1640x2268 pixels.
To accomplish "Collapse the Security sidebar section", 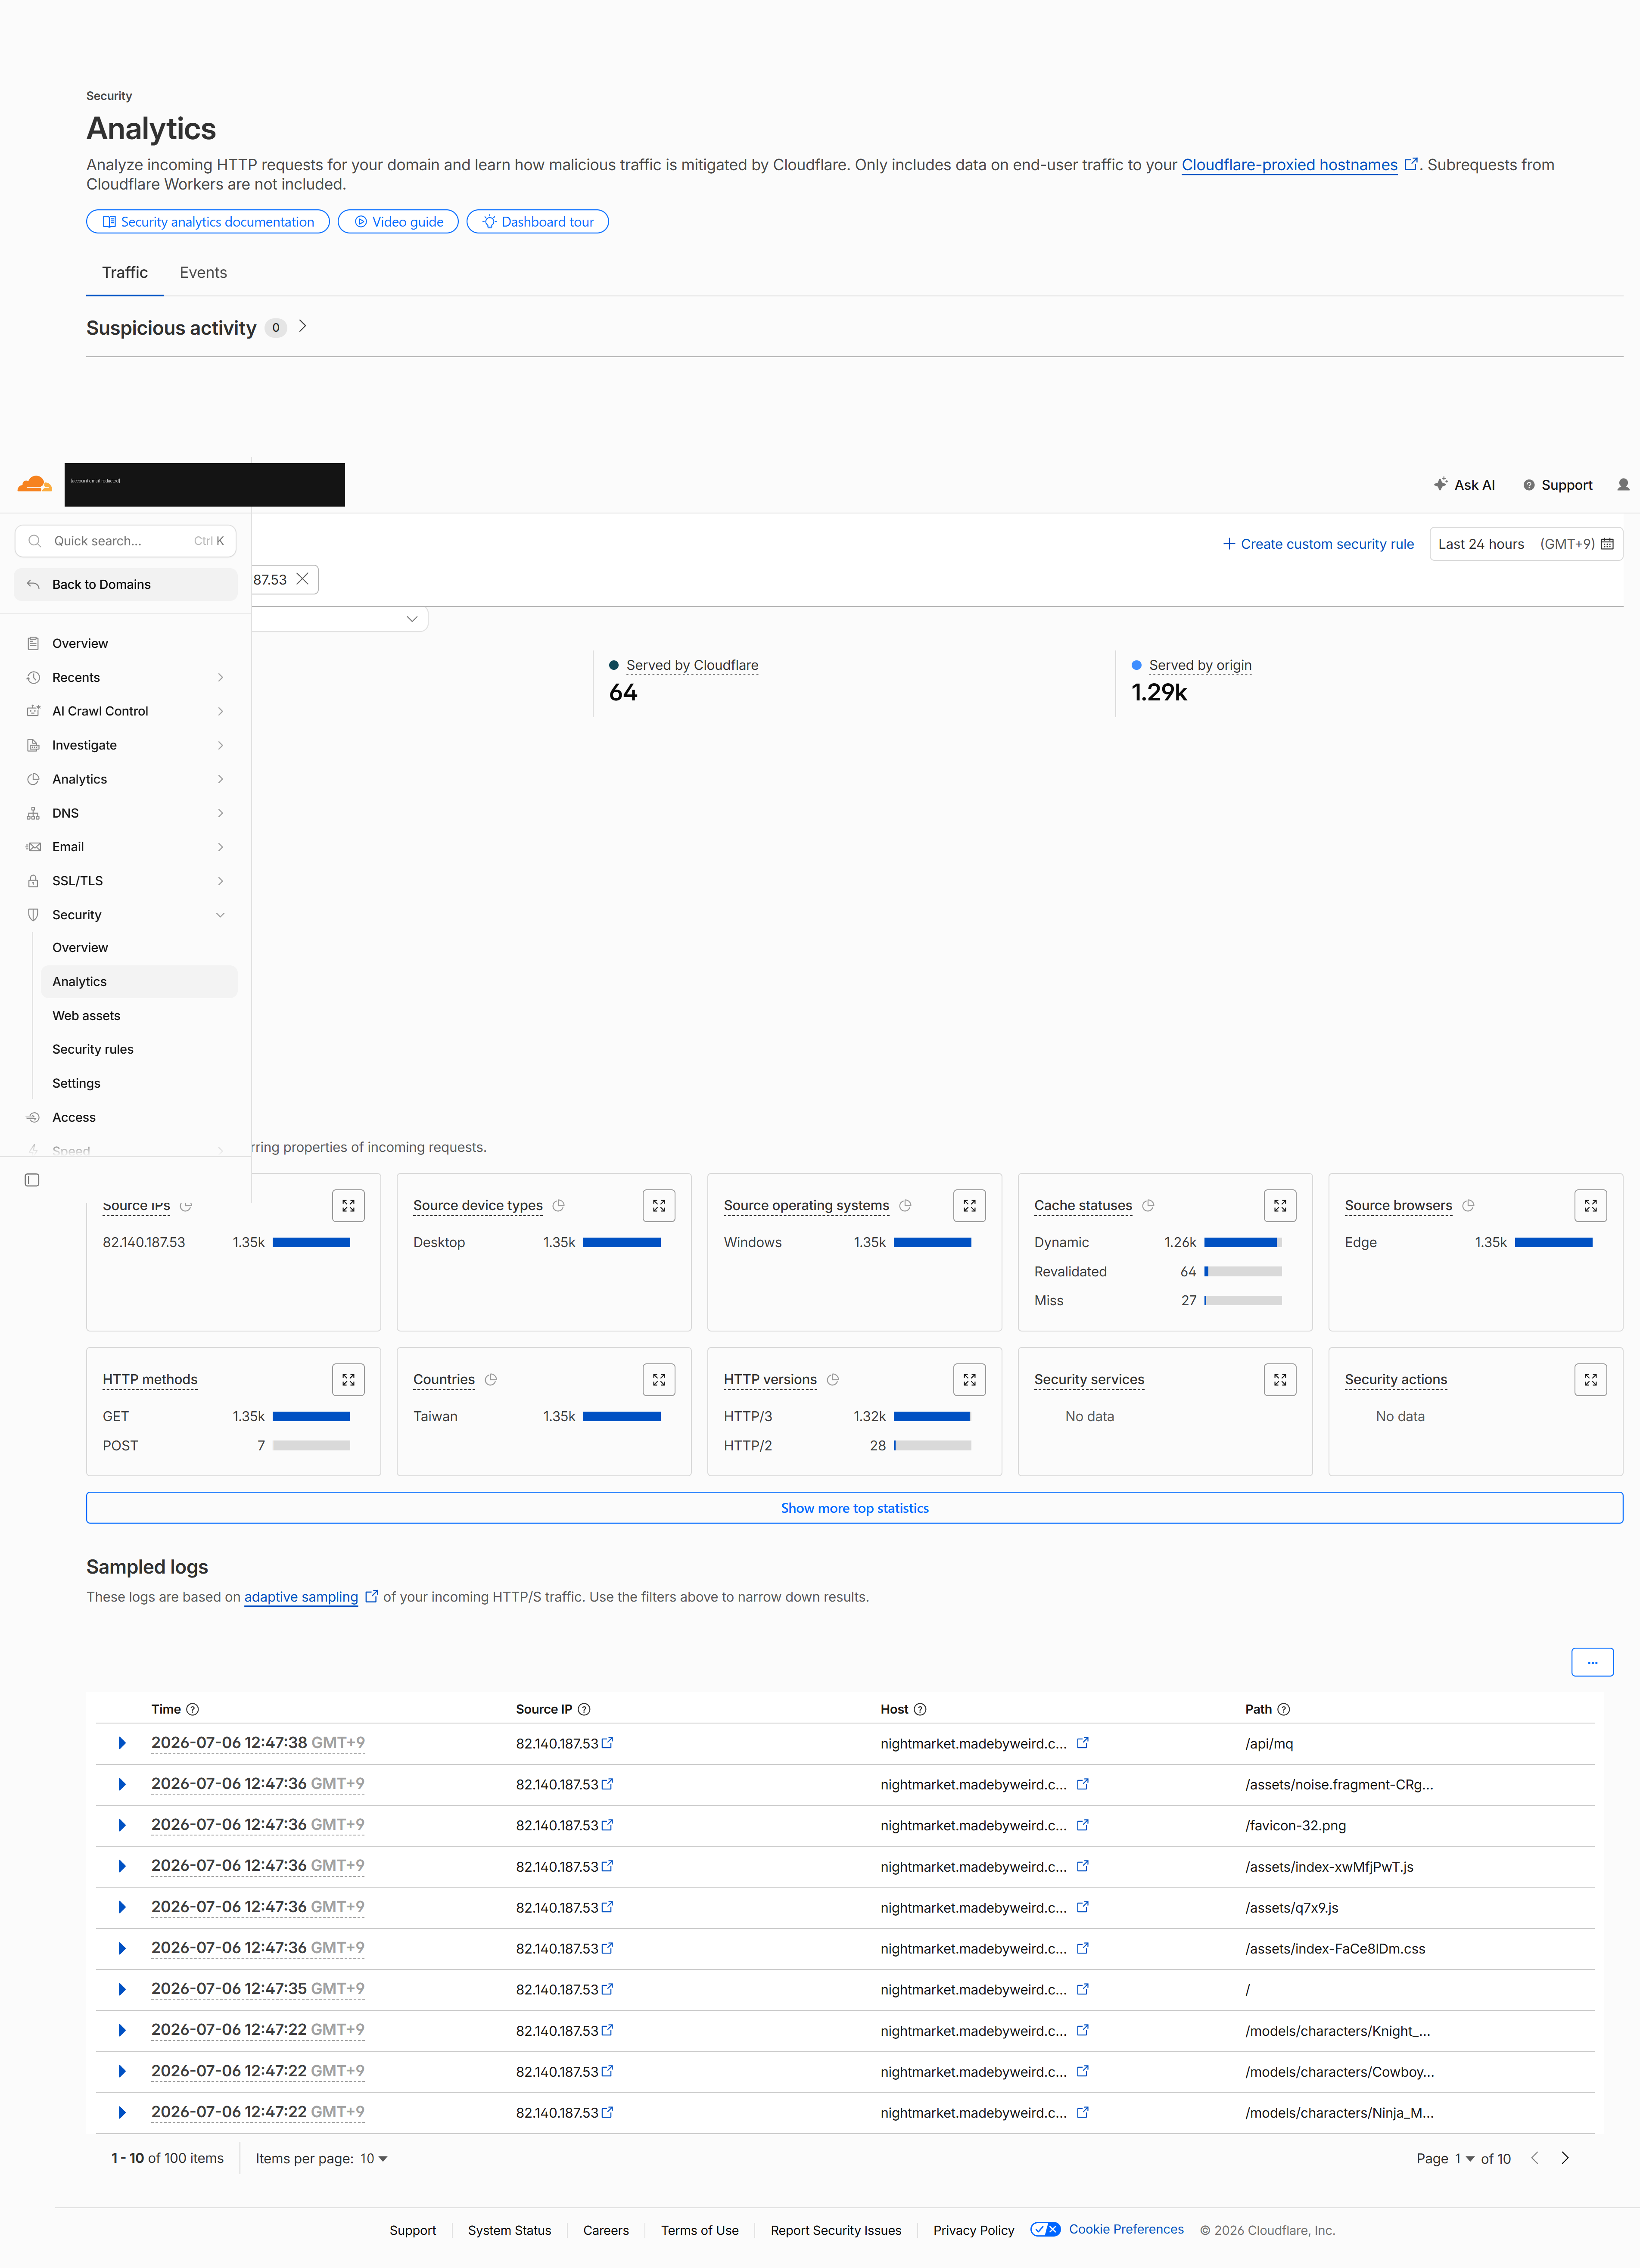I will tap(220, 915).
